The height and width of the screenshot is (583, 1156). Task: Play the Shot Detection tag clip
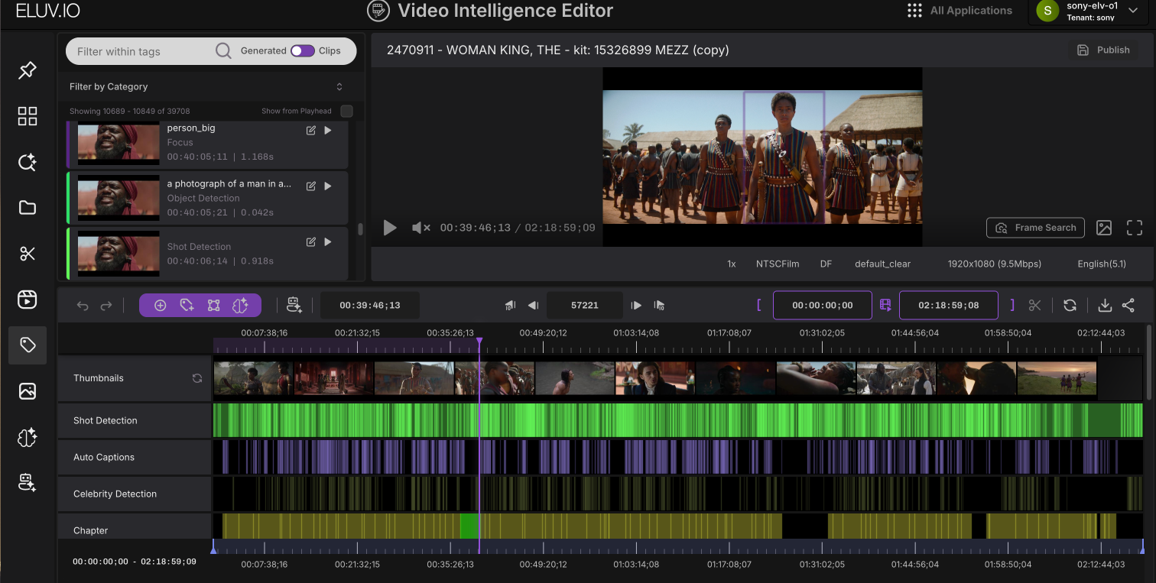coord(328,242)
